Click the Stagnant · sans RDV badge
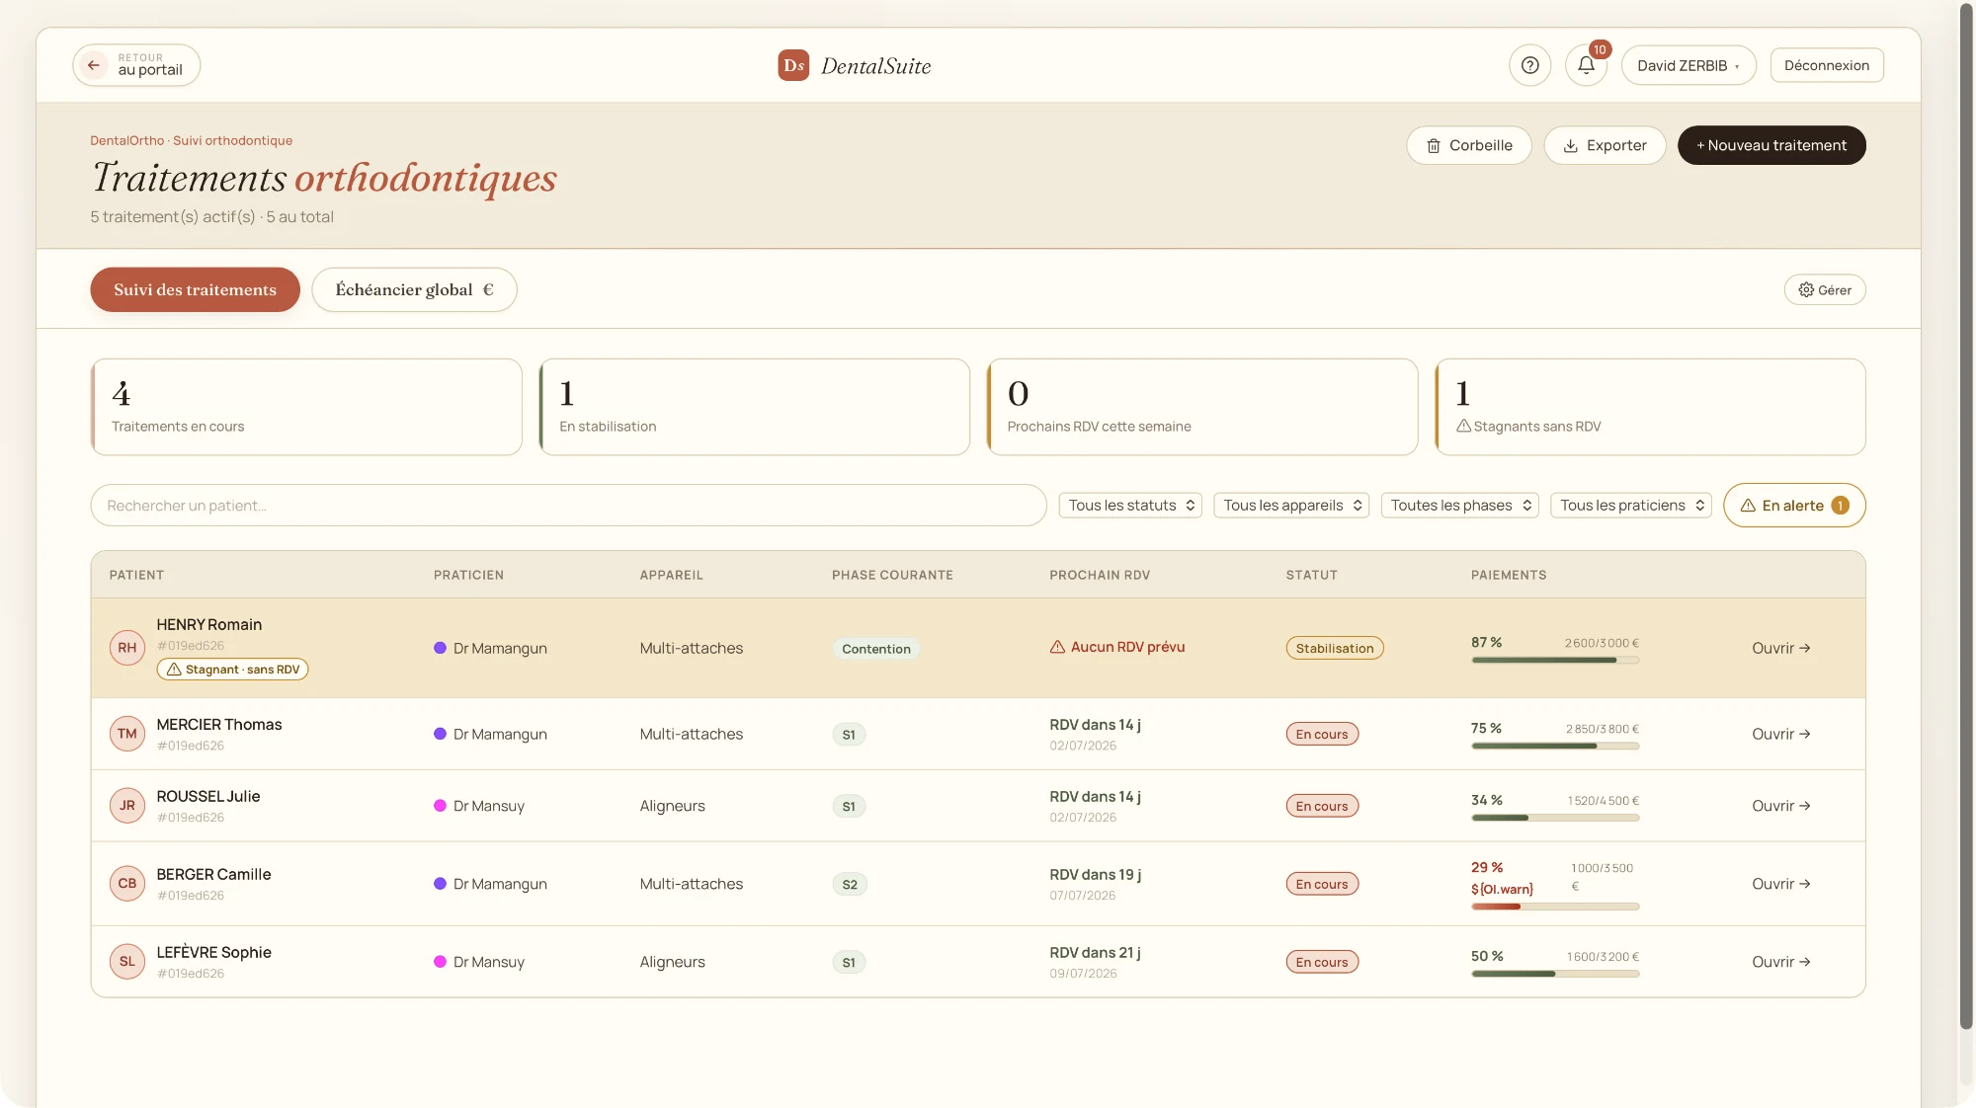 click(232, 670)
